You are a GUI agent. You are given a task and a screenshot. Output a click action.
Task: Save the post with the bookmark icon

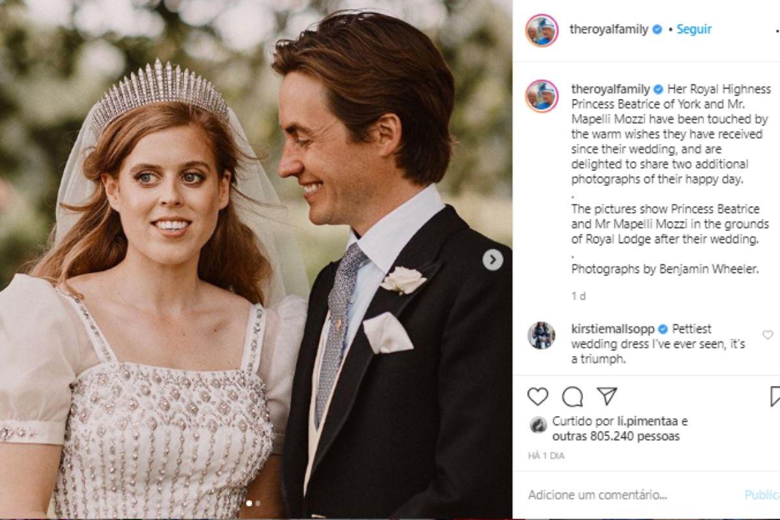click(x=775, y=396)
